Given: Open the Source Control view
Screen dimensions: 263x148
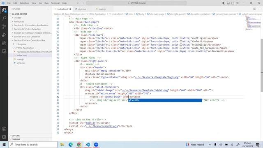Looking at the screenshot, I should (4, 26).
